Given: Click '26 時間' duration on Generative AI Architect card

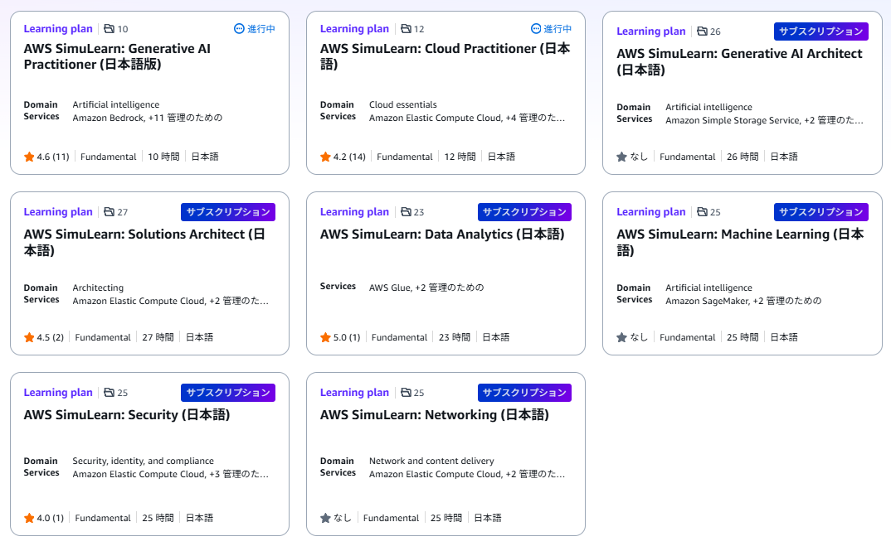Looking at the screenshot, I should click(x=742, y=157).
